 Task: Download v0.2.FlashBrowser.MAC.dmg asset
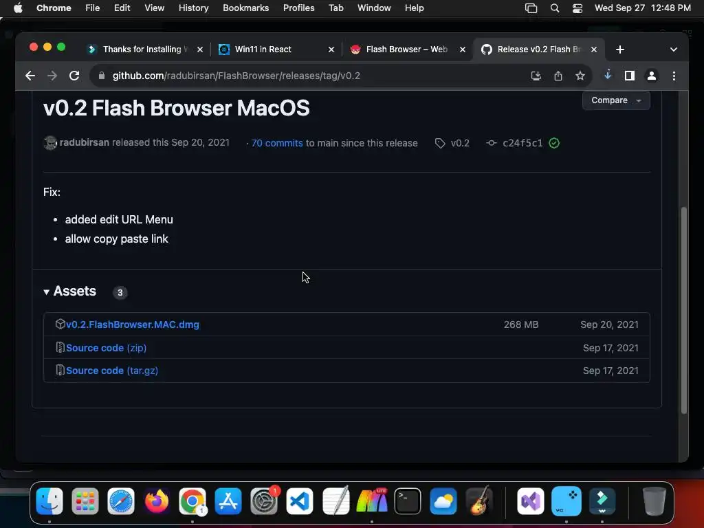[133, 324]
